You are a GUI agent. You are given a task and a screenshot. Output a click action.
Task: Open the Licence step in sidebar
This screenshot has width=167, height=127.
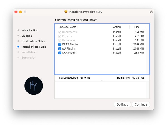click(x=27, y=36)
